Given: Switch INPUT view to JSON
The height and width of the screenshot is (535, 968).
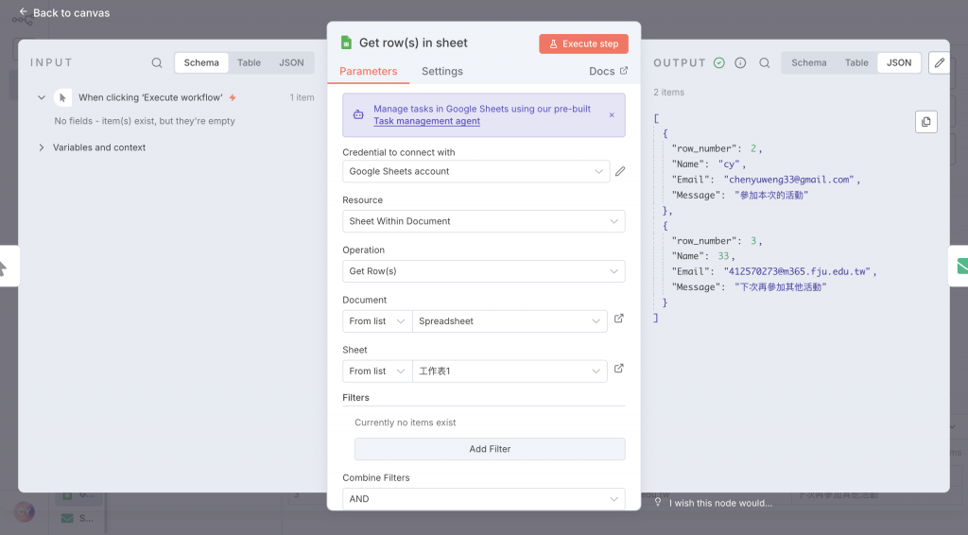Looking at the screenshot, I should click(291, 63).
